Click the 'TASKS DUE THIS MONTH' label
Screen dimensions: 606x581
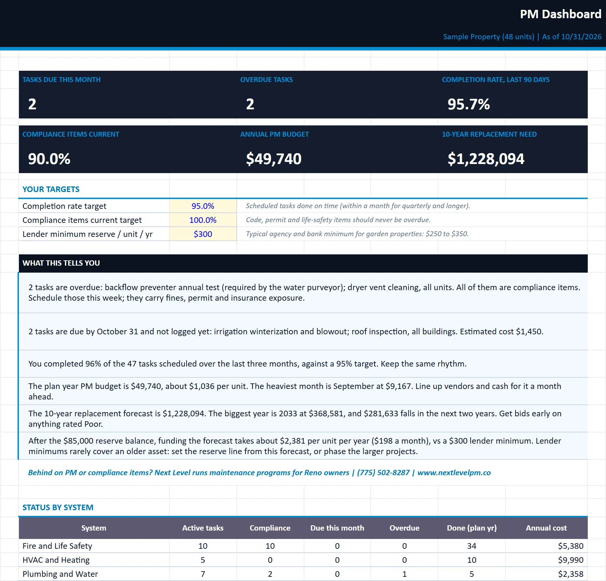tap(61, 80)
